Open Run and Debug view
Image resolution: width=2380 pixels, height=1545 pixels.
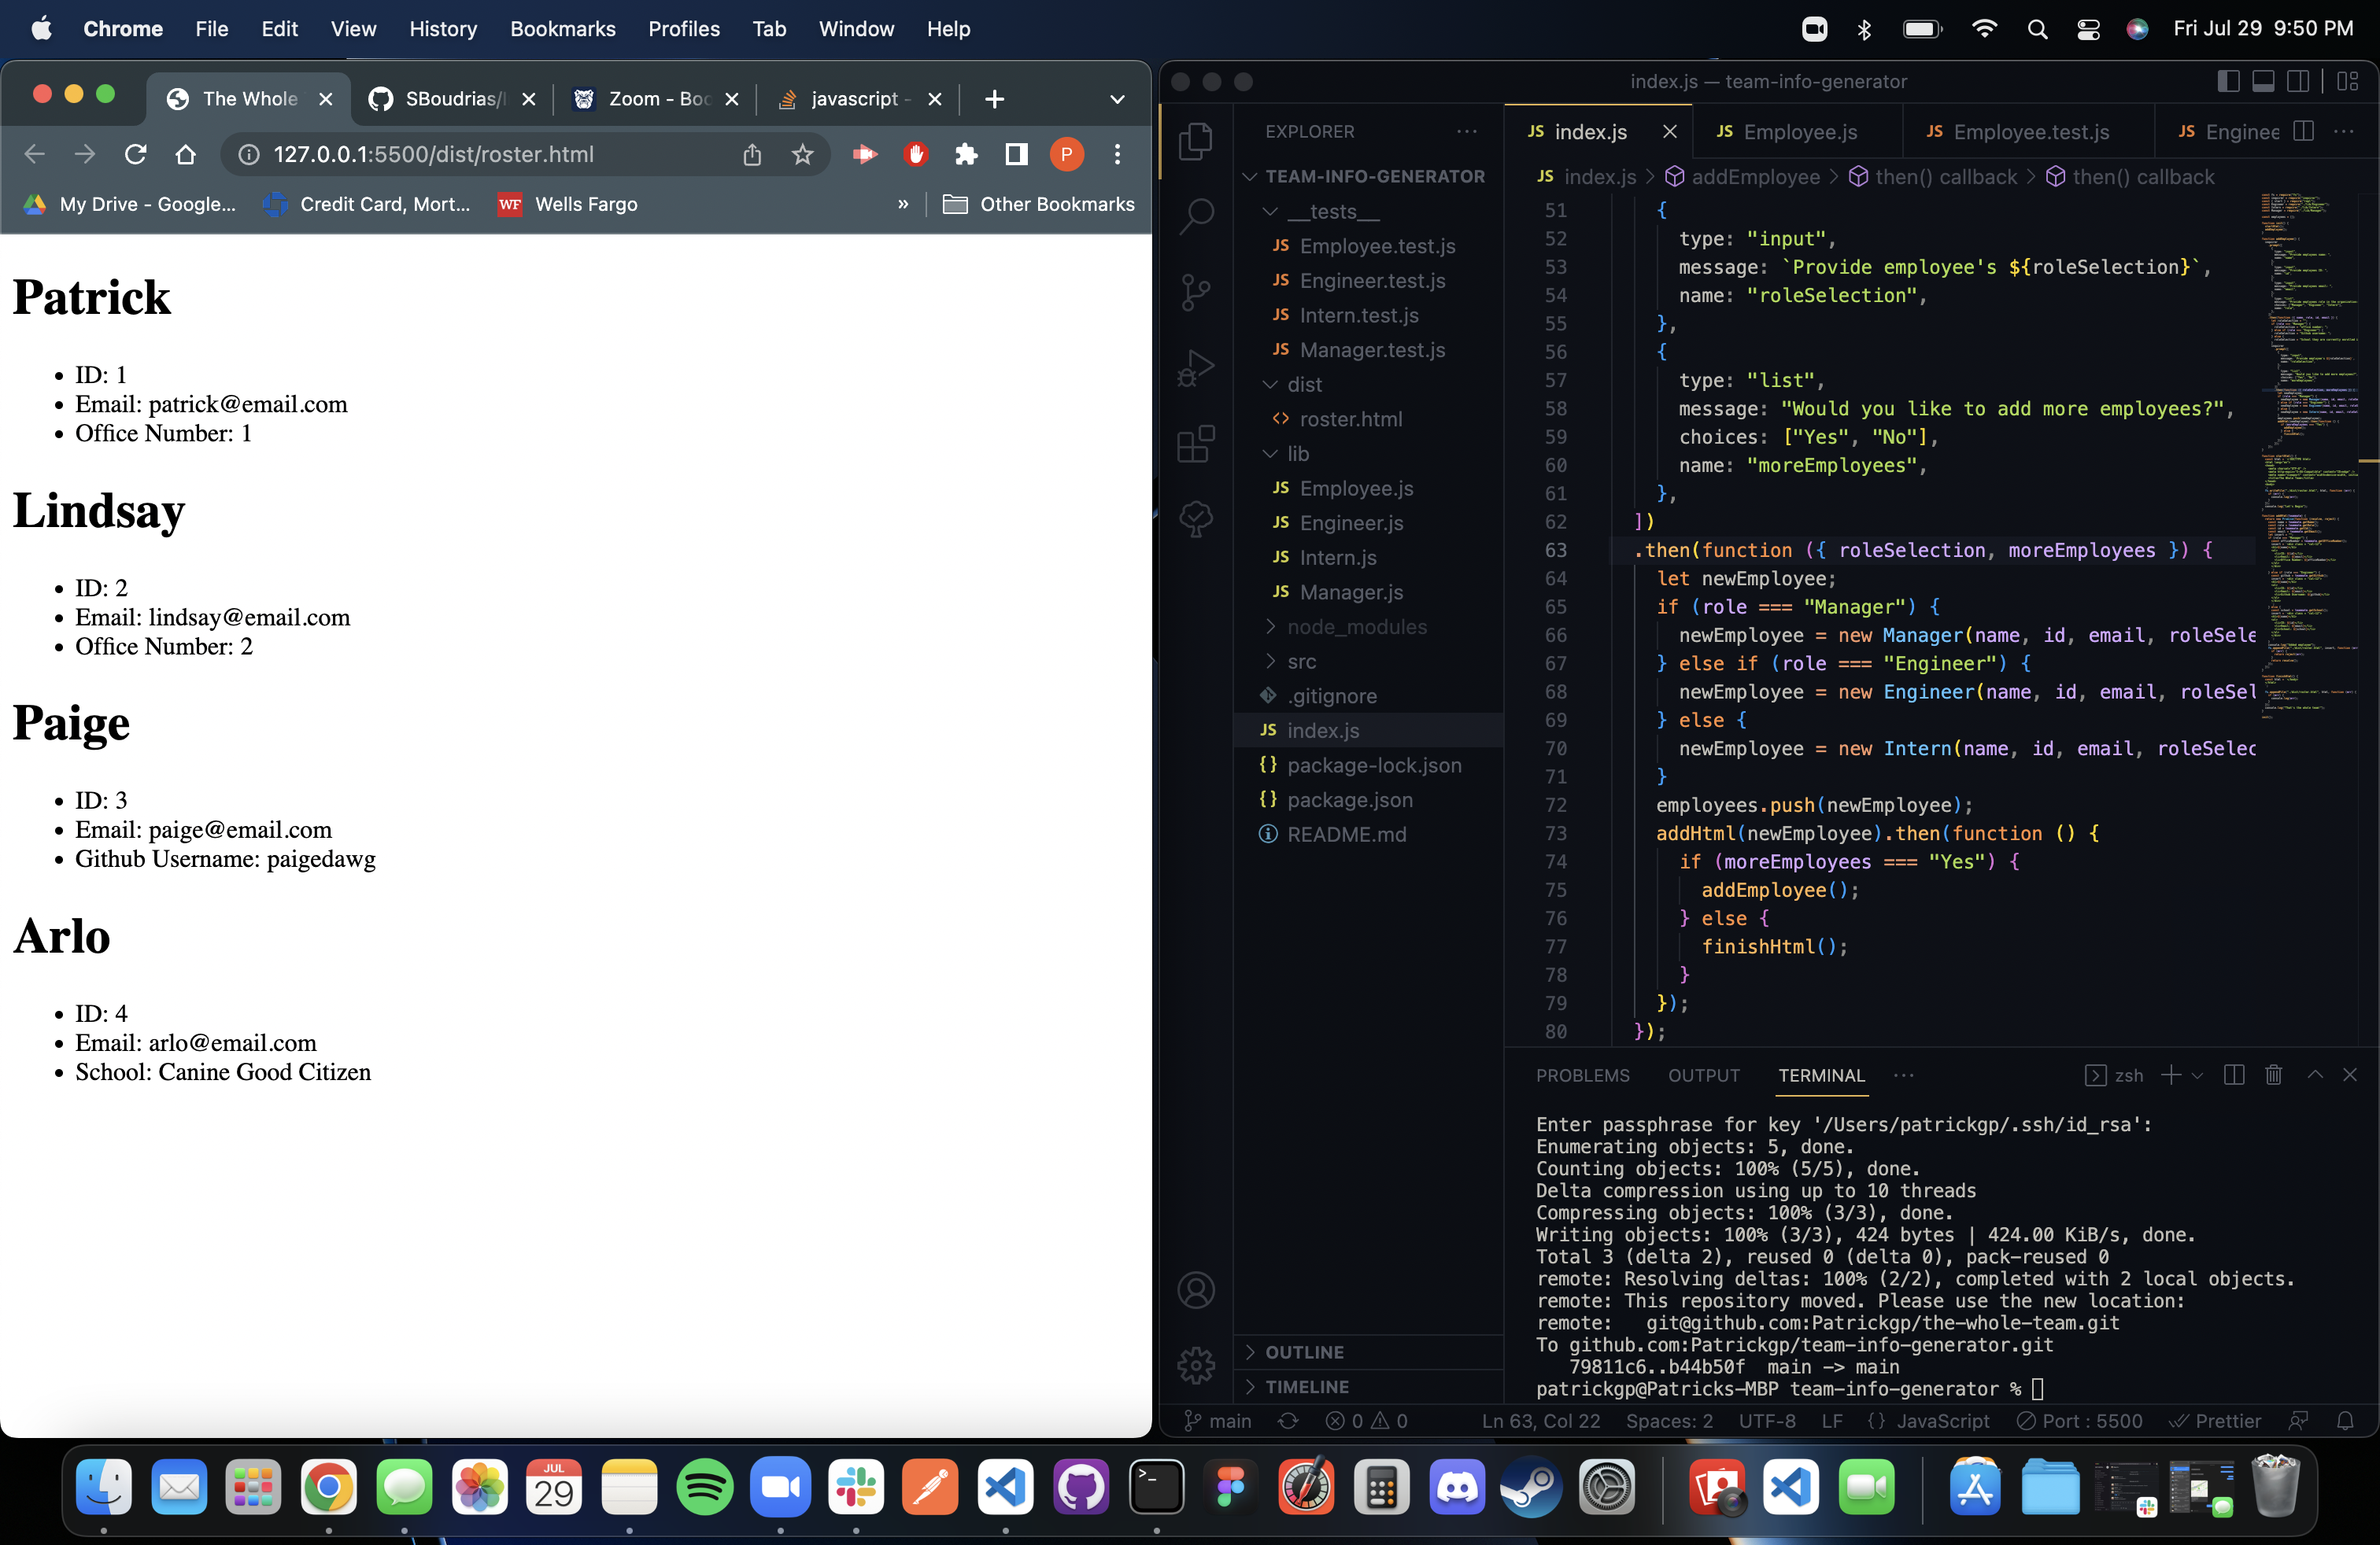tap(1196, 367)
